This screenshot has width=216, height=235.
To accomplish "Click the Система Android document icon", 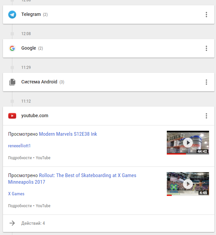I will point(12,82).
